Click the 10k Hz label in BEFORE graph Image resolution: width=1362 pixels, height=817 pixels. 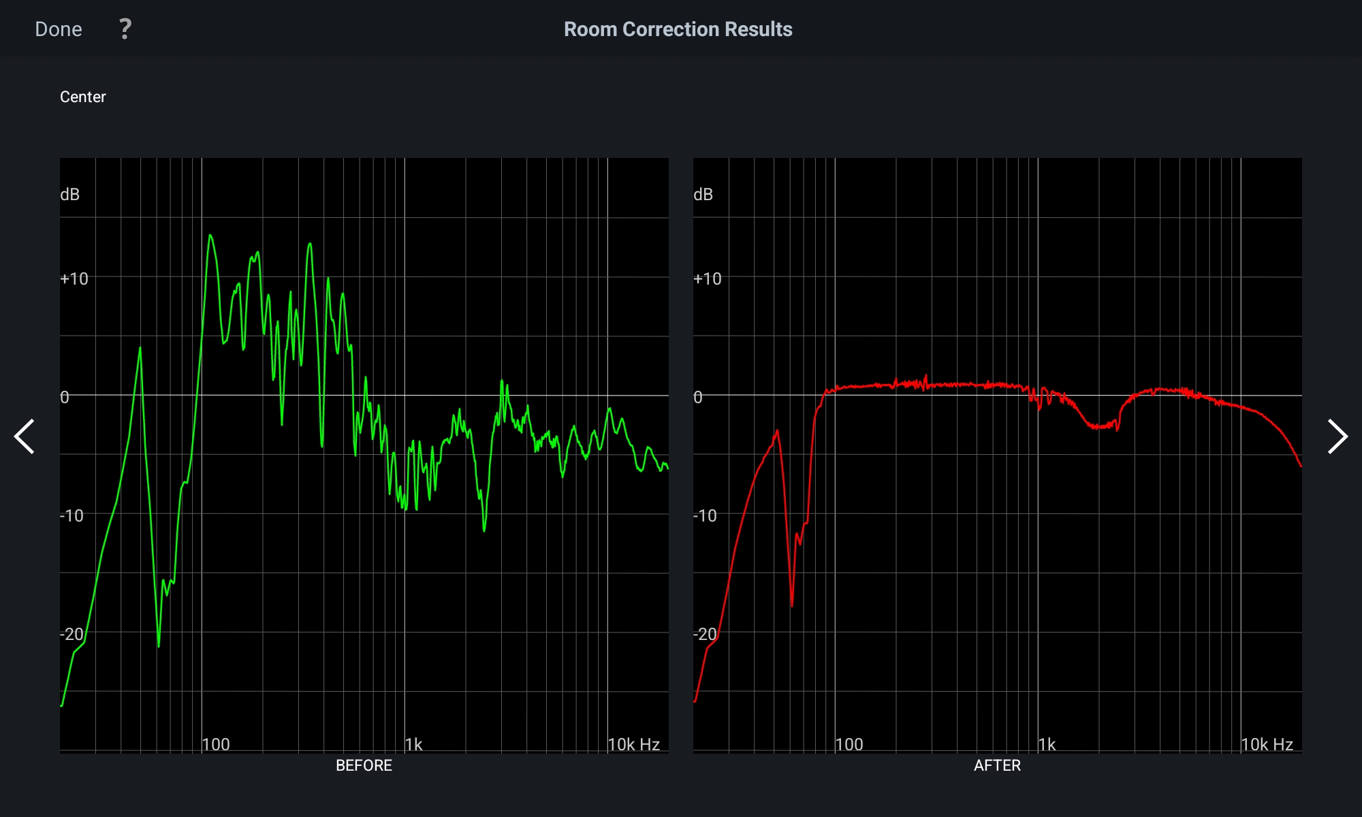click(633, 744)
